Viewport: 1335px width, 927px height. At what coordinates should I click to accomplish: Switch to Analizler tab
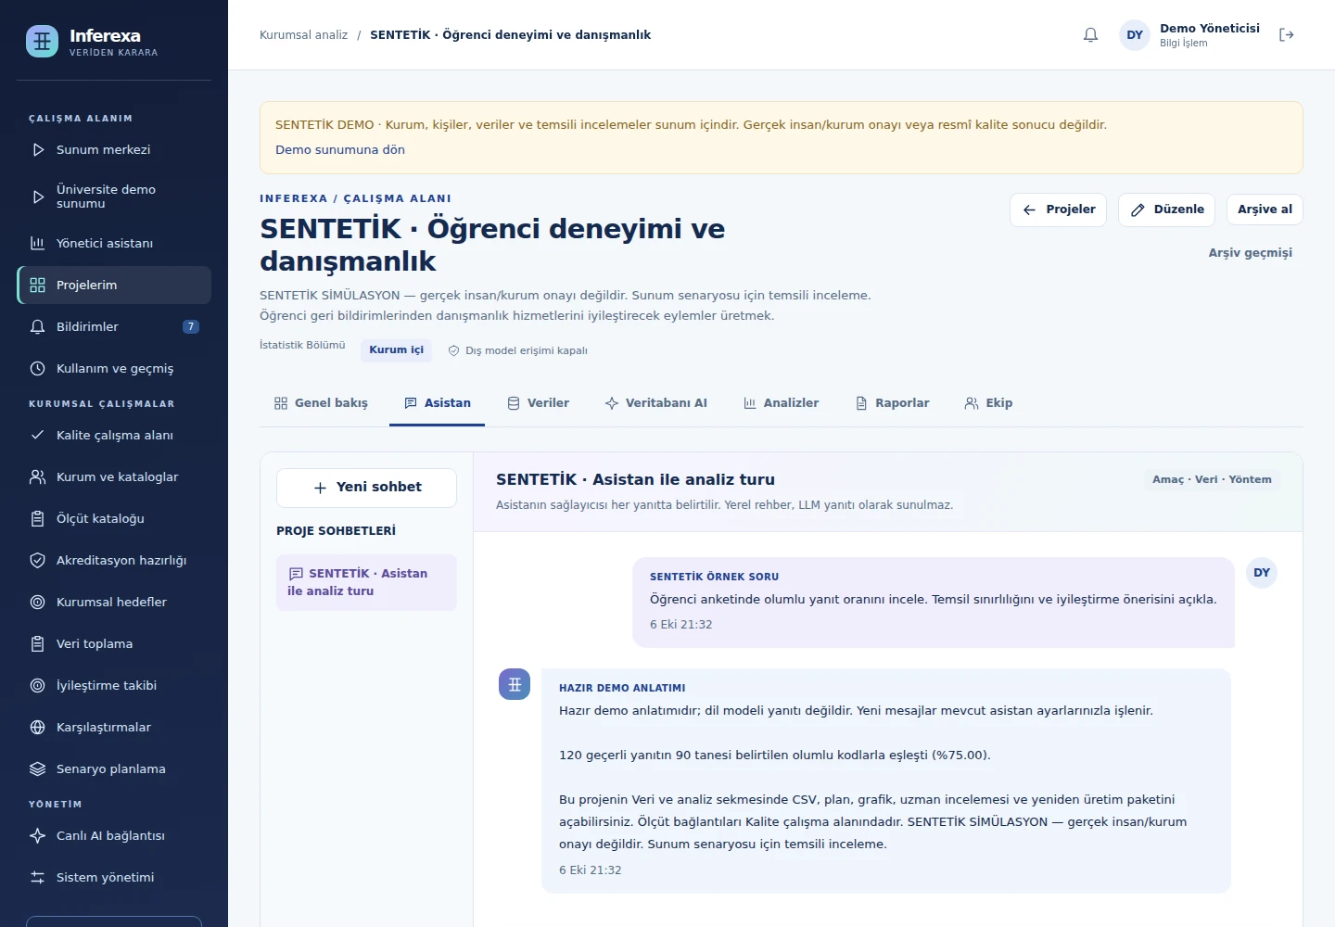click(781, 403)
